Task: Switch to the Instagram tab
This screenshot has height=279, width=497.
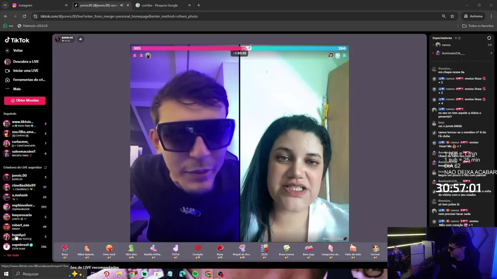Action: point(39,5)
